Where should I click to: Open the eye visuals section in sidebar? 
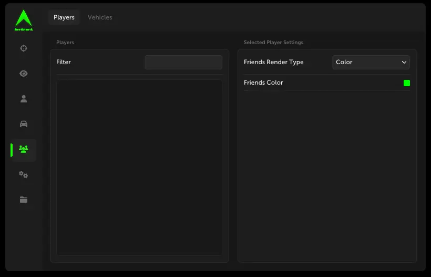(x=23, y=74)
